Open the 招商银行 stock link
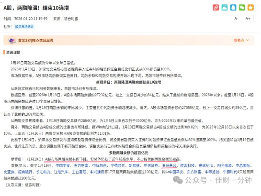This screenshot has height=196, width=261. [25, 172]
